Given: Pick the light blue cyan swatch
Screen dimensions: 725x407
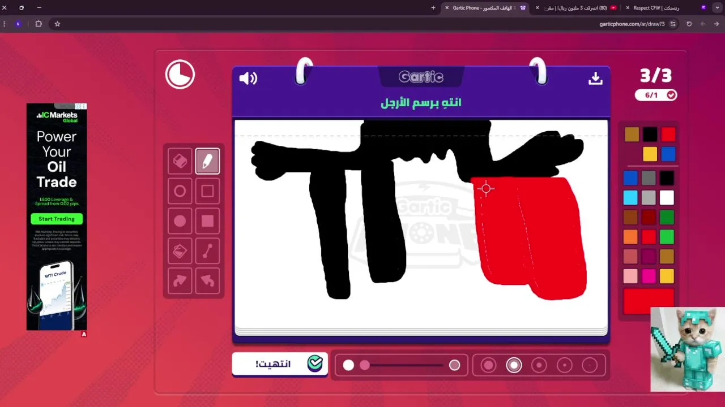Looking at the screenshot, I should point(630,197).
